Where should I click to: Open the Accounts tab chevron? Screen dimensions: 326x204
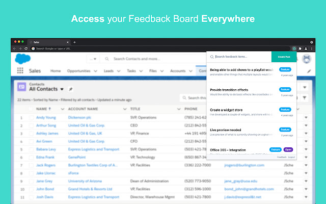pos(191,71)
